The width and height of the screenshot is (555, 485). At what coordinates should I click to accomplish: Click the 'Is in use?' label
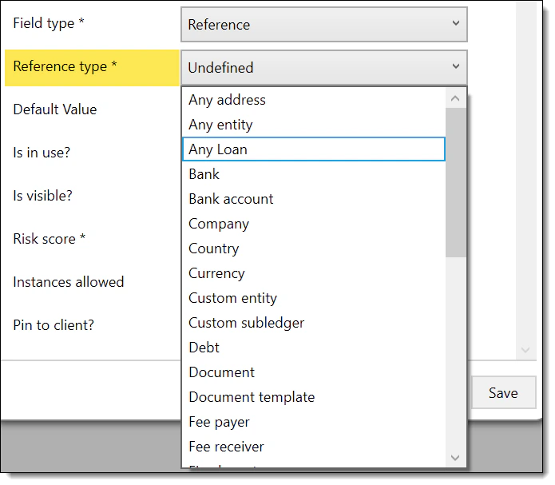pos(42,153)
